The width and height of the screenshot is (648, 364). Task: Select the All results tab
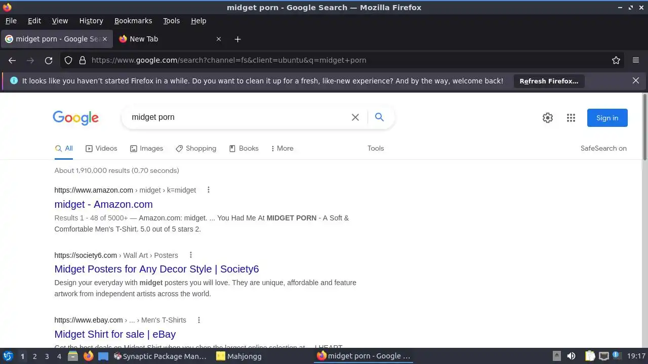[x=64, y=148]
